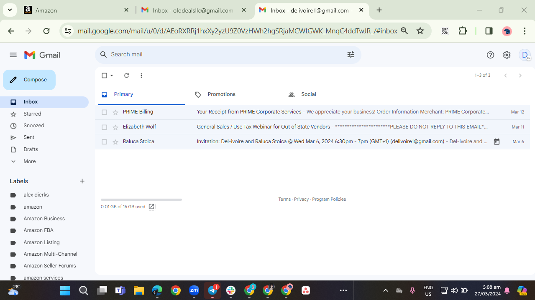Switch to the Amazon browser tab
Screen dimensions: 535x300
point(77,10)
